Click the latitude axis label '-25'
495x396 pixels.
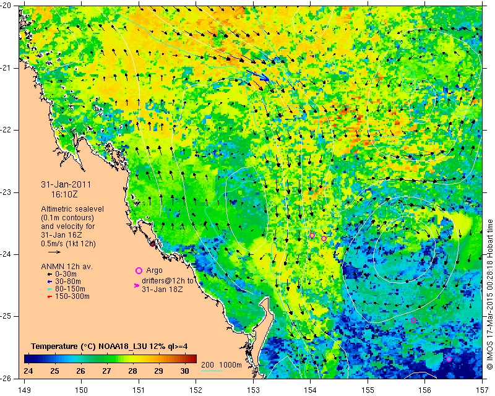click(x=6, y=316)
